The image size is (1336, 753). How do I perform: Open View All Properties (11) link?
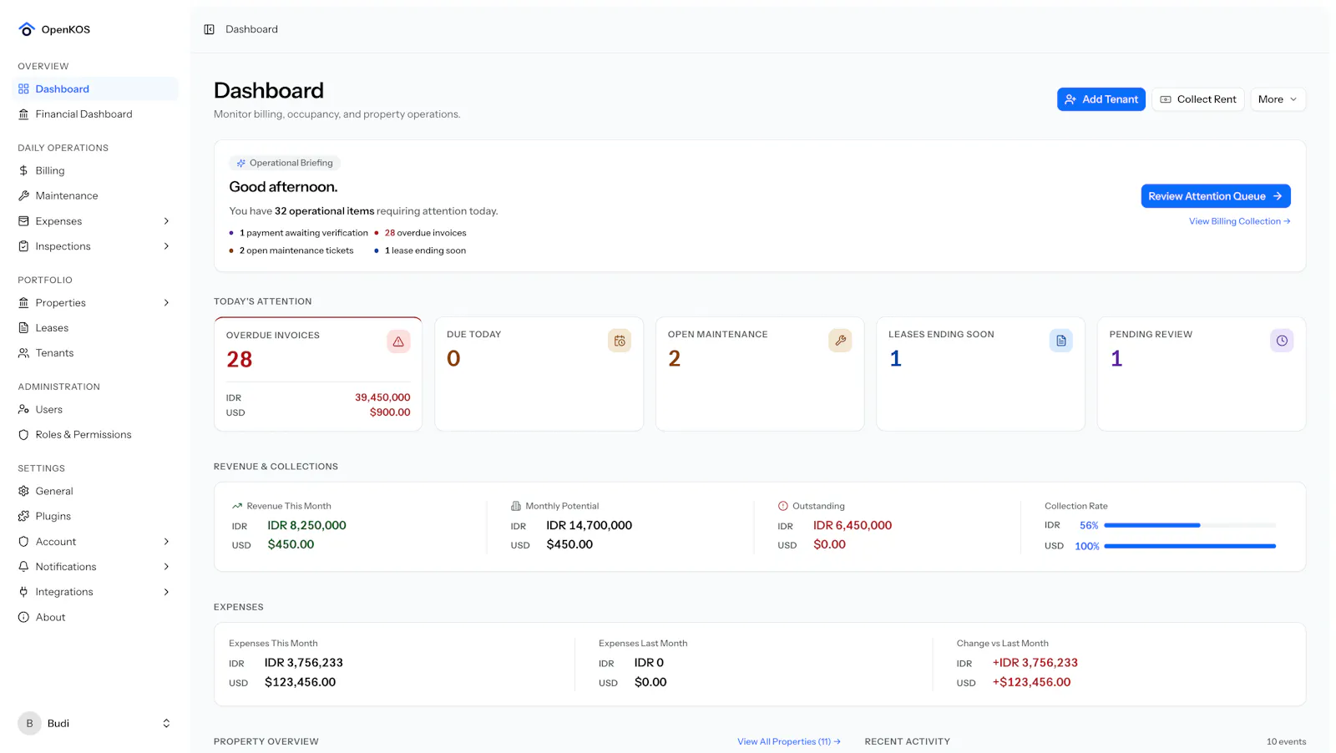point(789,741)
